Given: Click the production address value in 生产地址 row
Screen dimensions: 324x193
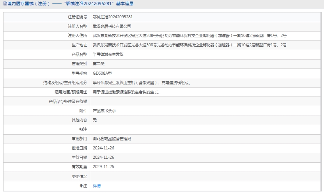Looking at the screenshot, I should pos(189,45).
